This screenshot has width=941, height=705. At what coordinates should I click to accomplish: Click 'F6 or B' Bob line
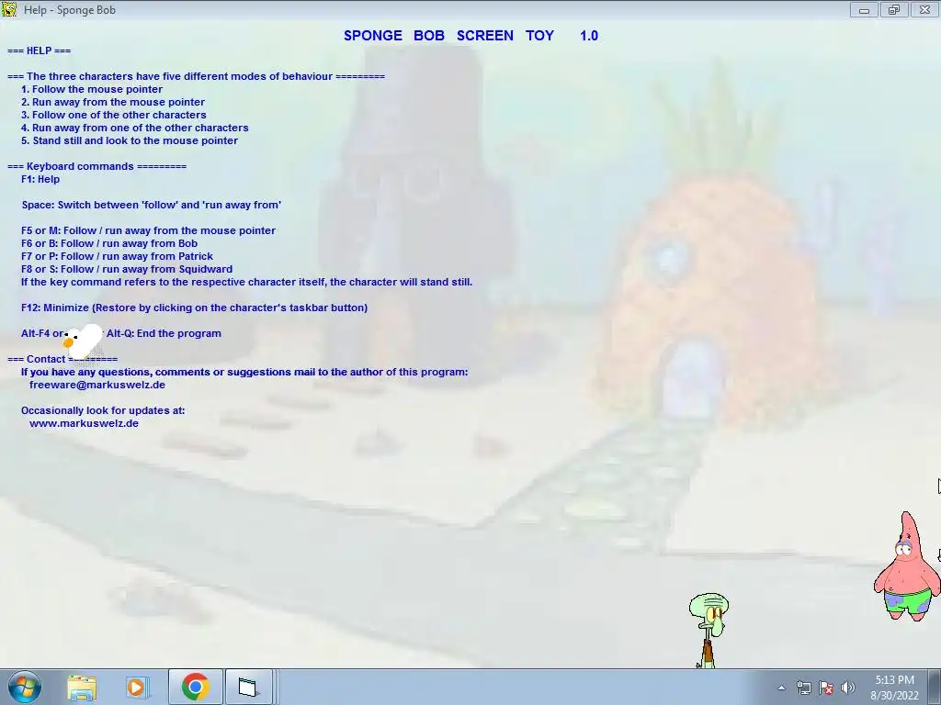109,243
